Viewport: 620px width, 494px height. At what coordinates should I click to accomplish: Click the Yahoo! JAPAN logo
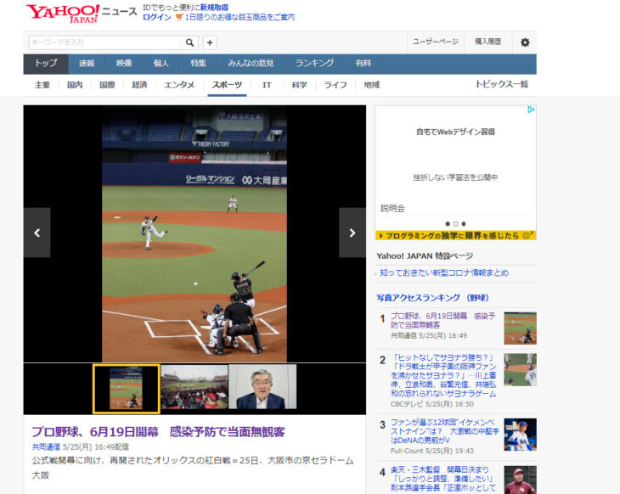(x=63, y=13)
